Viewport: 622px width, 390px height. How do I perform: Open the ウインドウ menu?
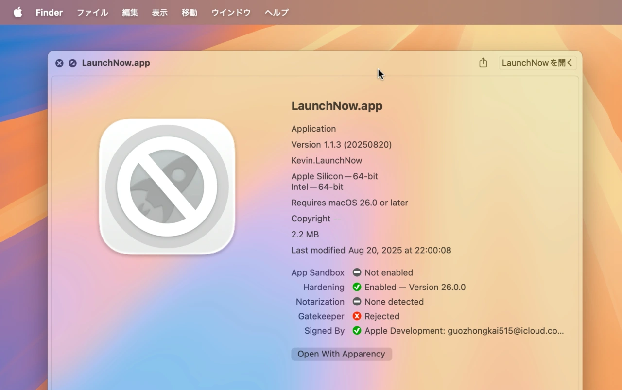pos(231,12)
